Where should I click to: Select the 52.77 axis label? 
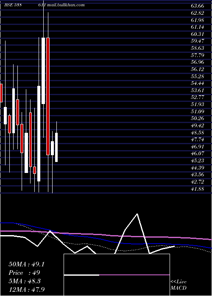[x=198, y=97]
